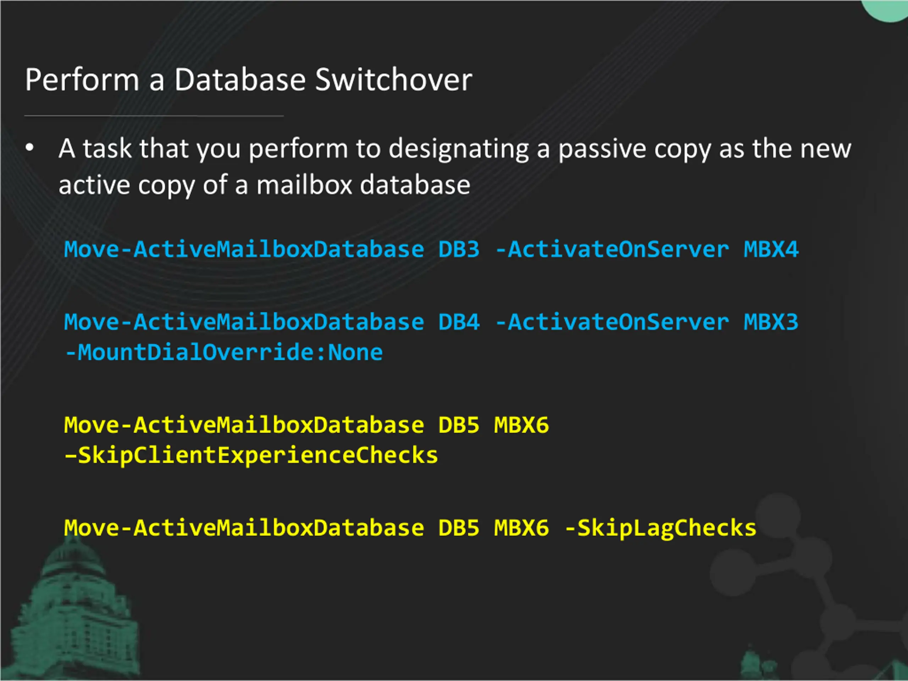This screenshot has width=908, height=681.
Task: Click the line 'active copy of a mailbox database'
Action: pos(264,186)
